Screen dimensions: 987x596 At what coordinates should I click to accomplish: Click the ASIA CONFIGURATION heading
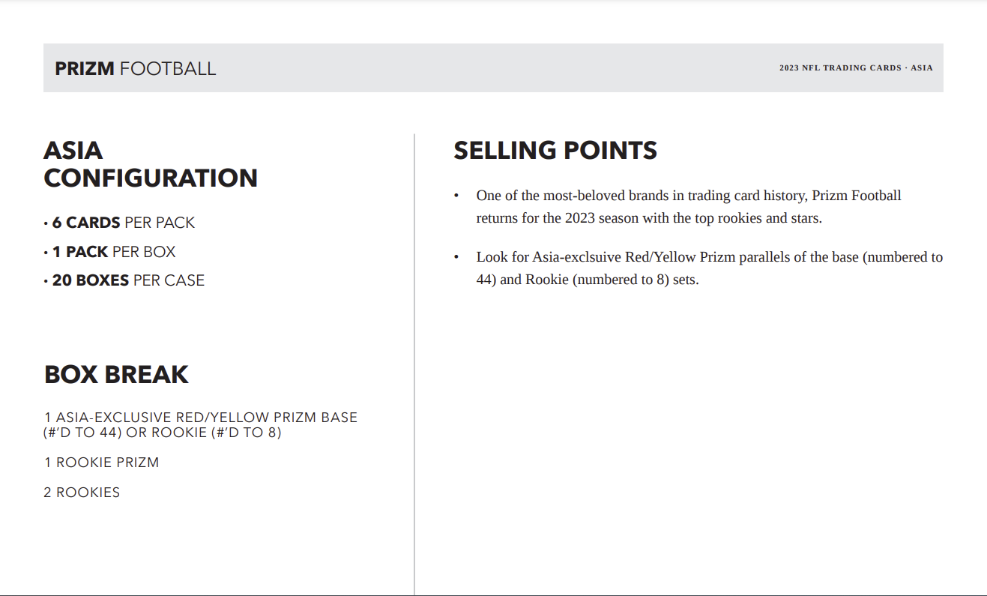150,164
